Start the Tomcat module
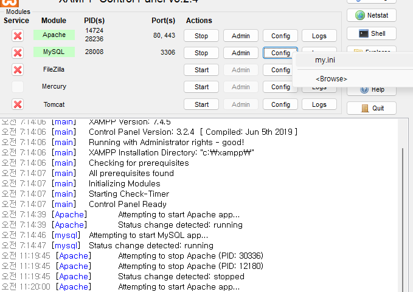The width and height of the screenshot is (413, 292). coord(201,104)
